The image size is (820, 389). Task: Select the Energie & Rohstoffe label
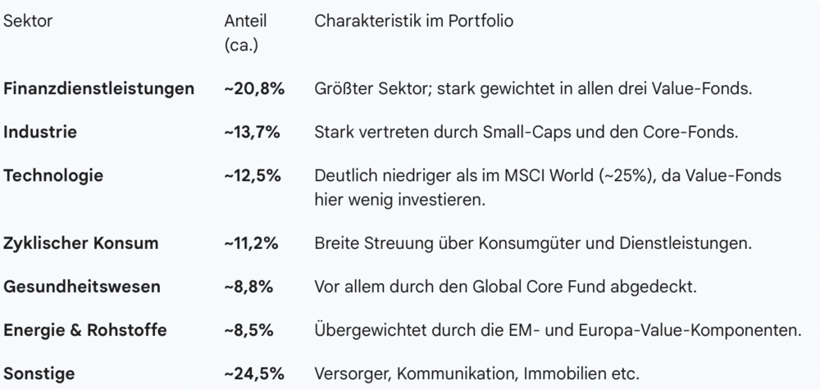pos(85,330)
